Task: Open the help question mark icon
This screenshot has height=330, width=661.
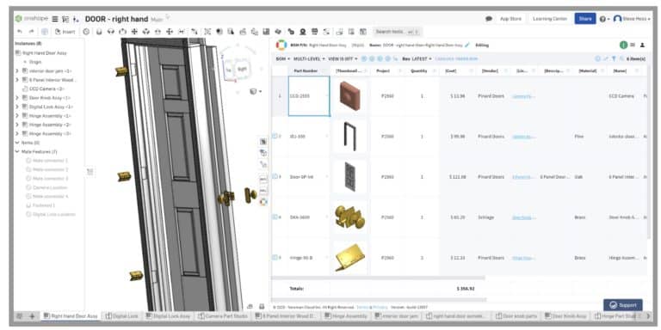Action: coord(602,19)
